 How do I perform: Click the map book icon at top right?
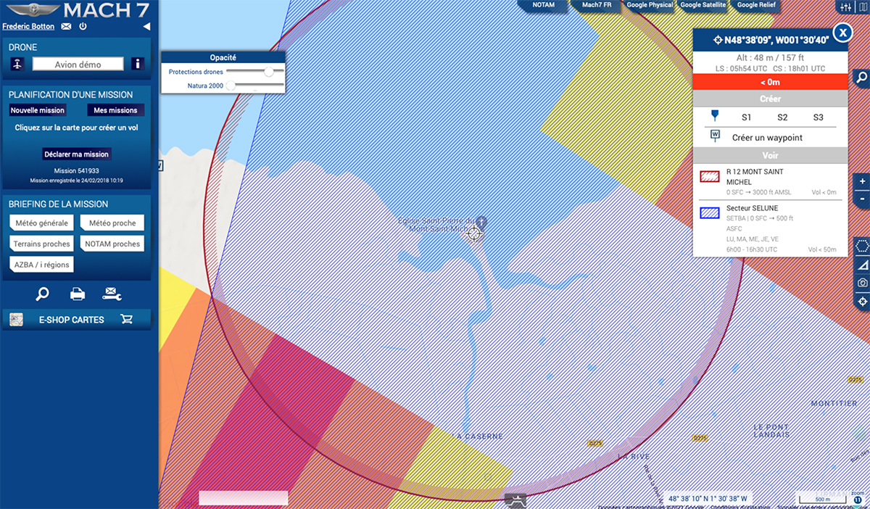[x=863, y=7]
